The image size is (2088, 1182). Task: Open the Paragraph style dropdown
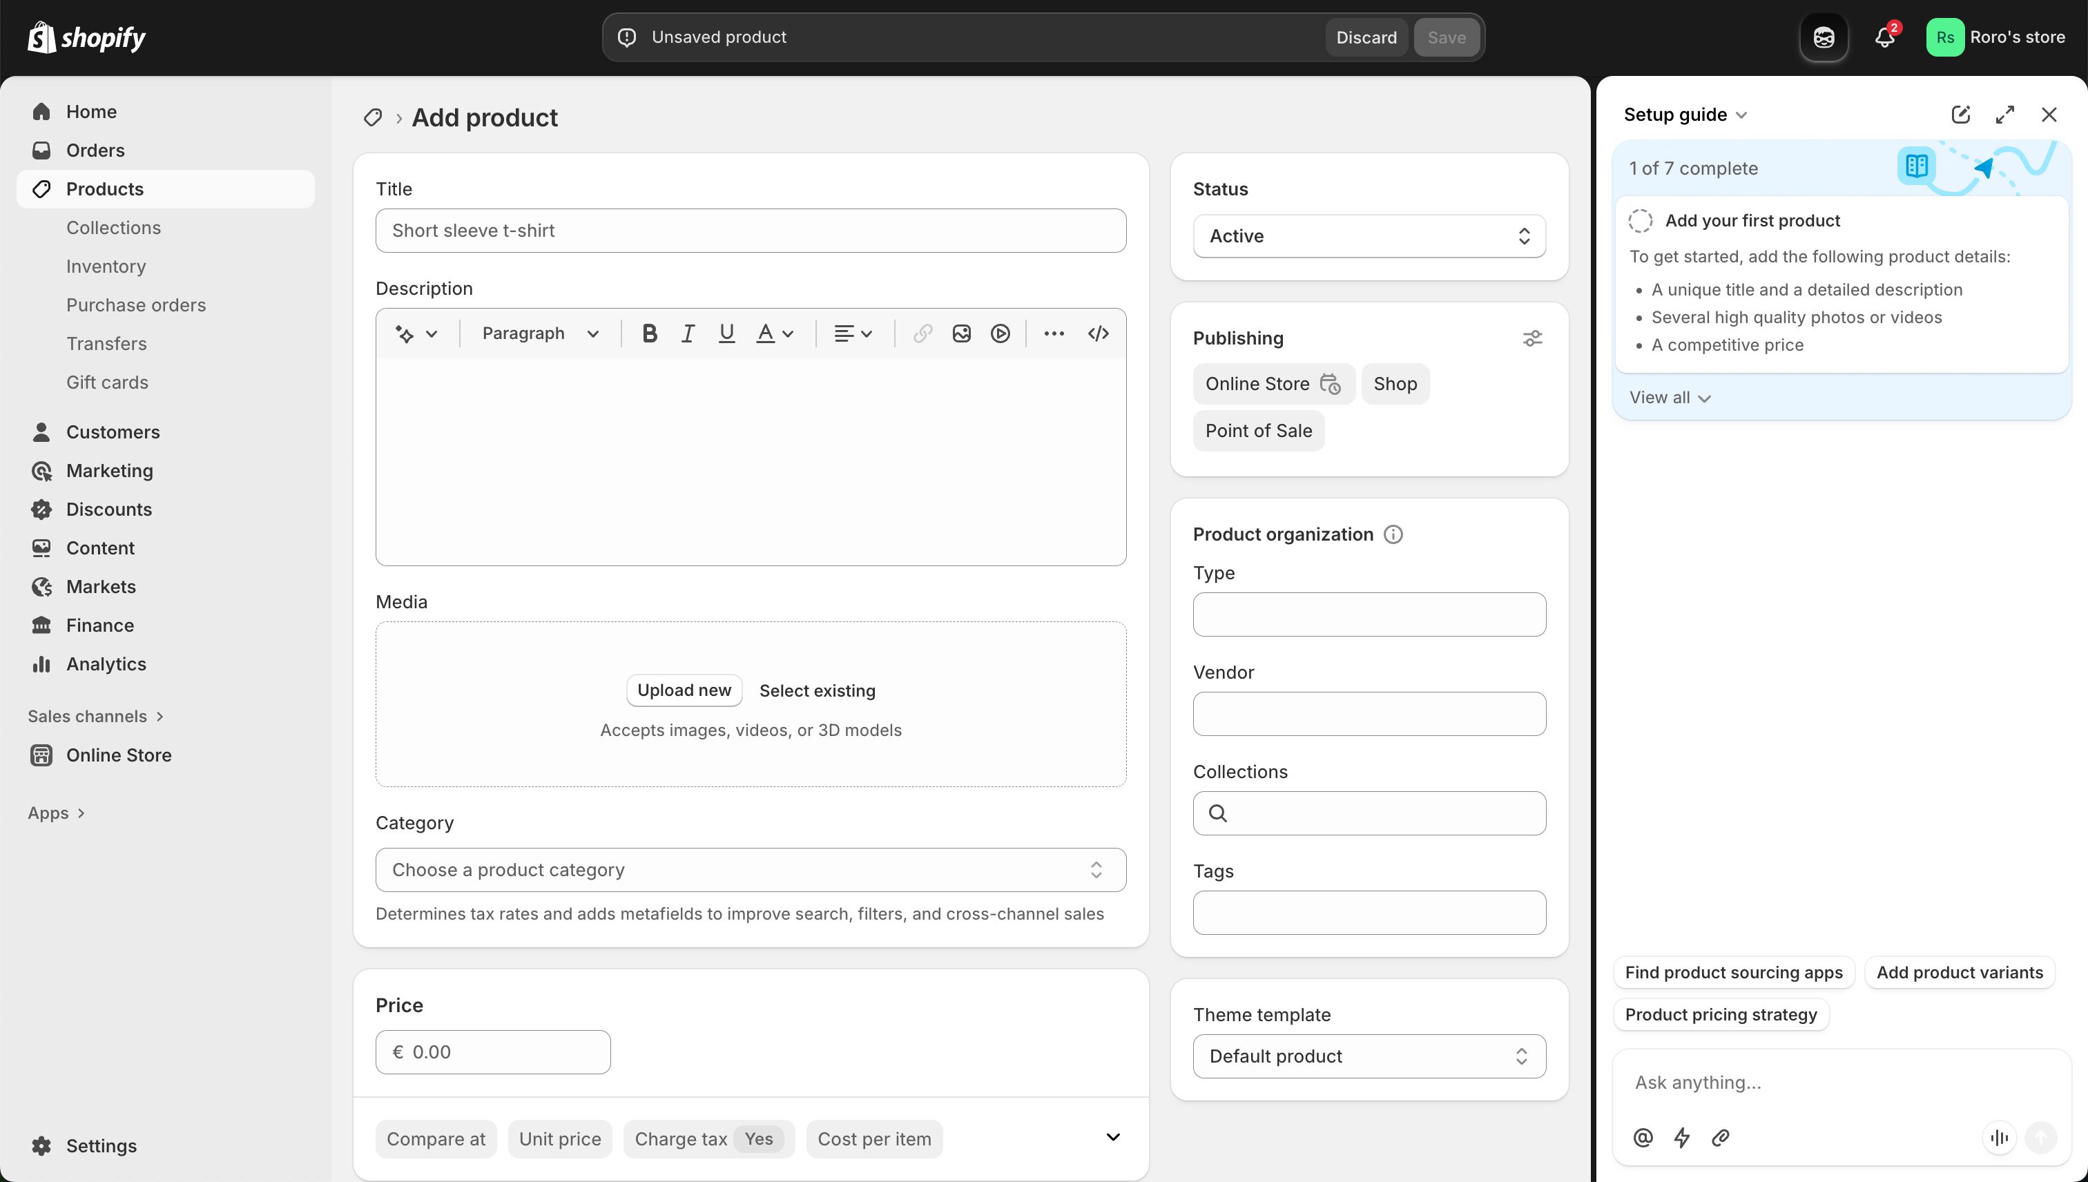click(539, 333)
